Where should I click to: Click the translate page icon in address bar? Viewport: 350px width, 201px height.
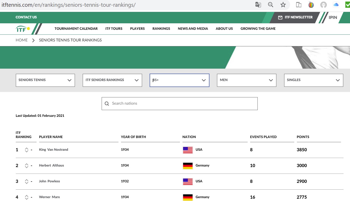coord(258,5)
